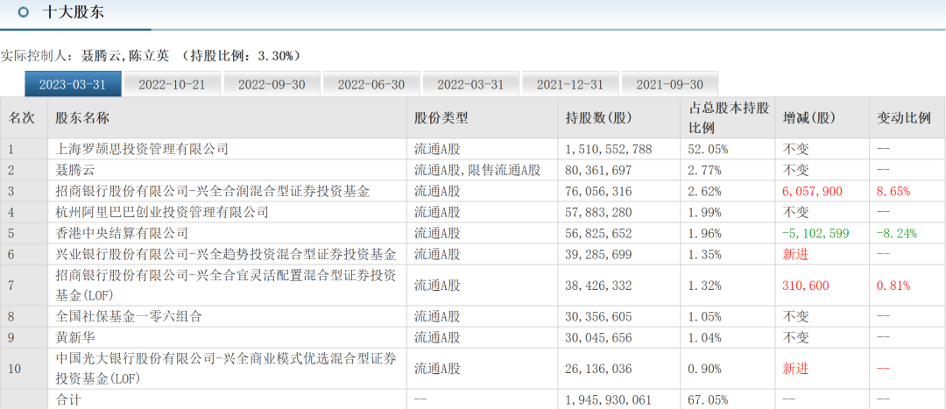Click the 股份类型 column header
This screenshot has height=409, width=946.
point(441,118)
